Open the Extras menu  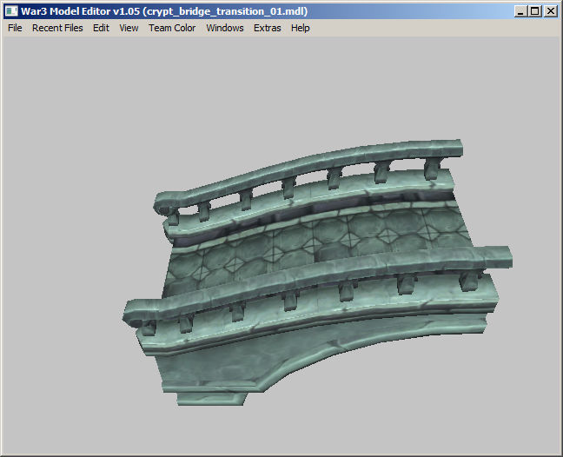(x=267, y=28)
